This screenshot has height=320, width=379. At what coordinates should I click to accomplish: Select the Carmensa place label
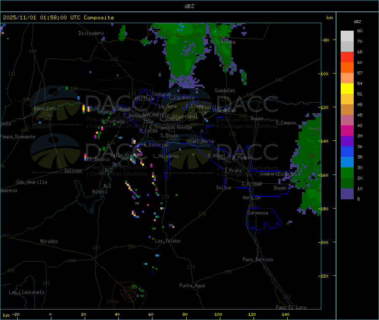pyautogui.click(x=258, y=213)
